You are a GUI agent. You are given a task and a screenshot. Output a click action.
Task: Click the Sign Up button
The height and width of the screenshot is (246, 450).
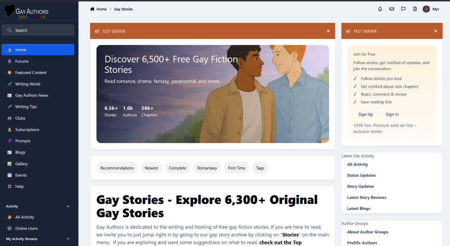(365, 115)
